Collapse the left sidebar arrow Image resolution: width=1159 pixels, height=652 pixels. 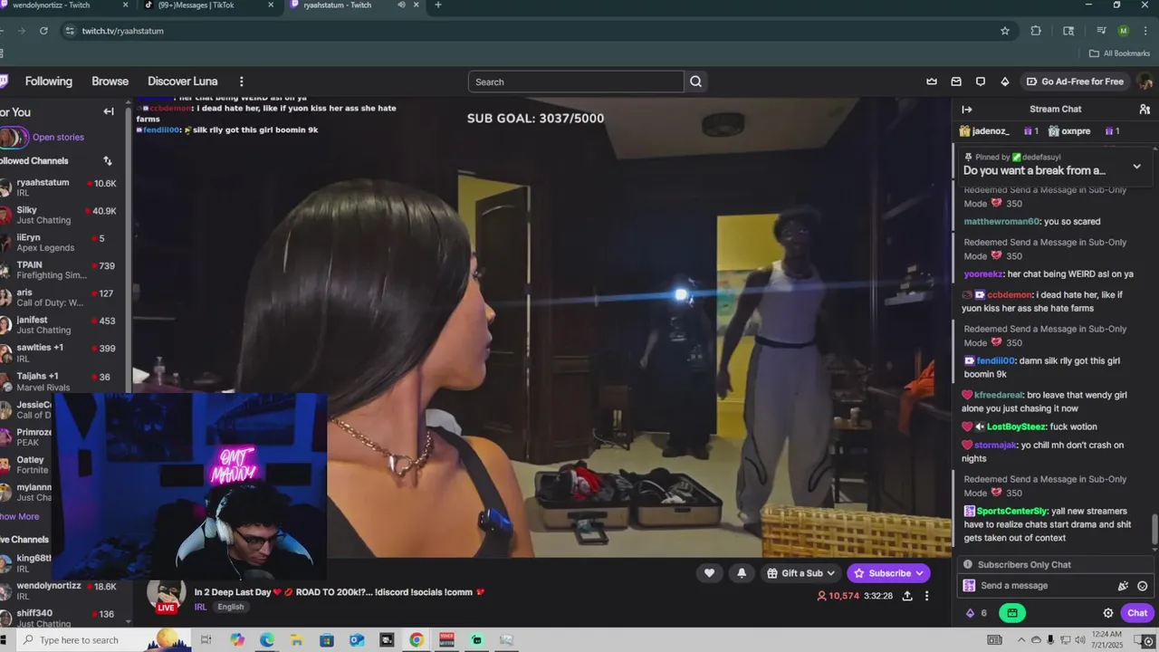click(109, 111)
